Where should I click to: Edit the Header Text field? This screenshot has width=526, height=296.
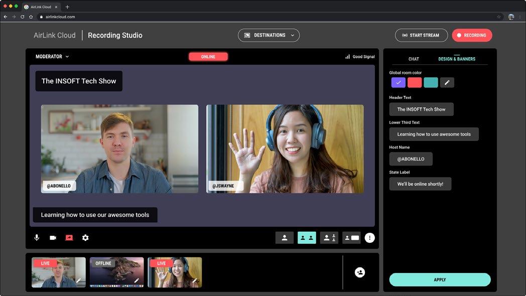pos(421,109)
